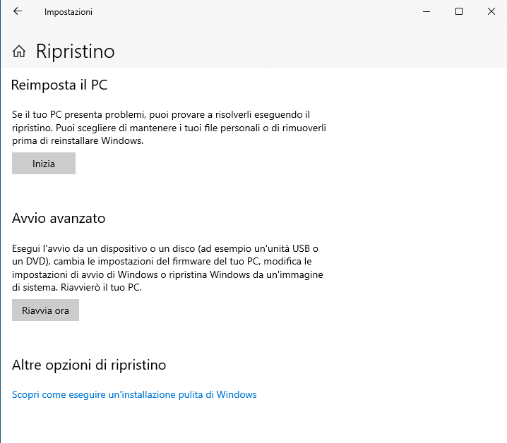Image resolution: width=507 pixels, height=443 pixels.
Task: Click the line starting 'Esegui l'avvio da un dispositivo'
Action: [x=165, y=248]
